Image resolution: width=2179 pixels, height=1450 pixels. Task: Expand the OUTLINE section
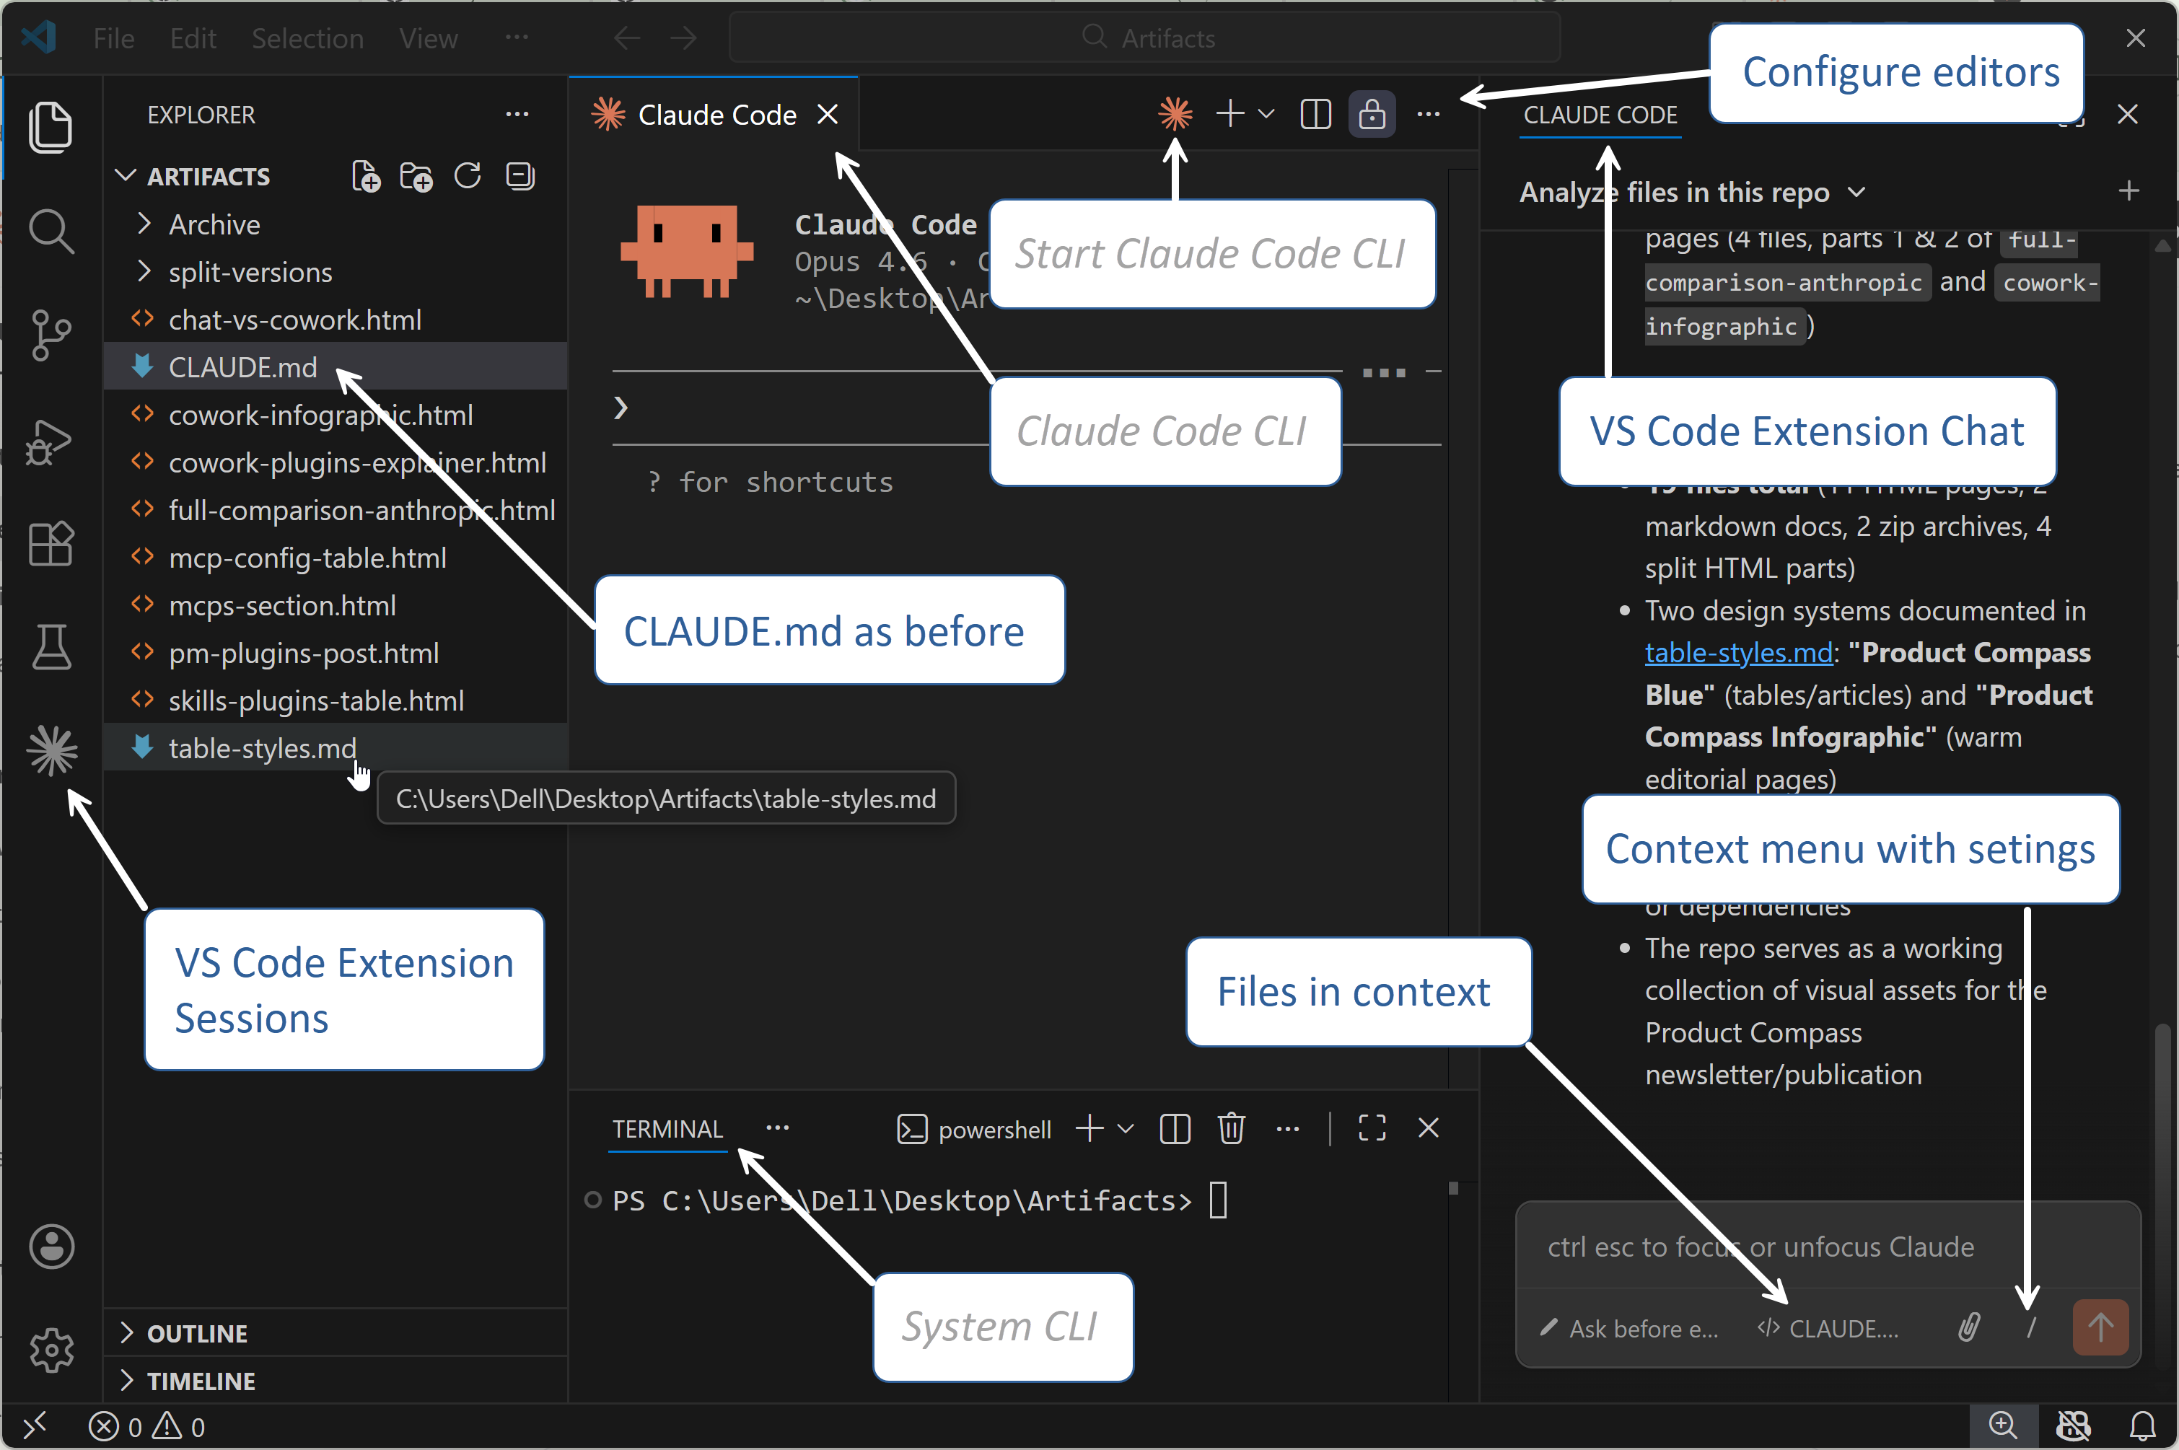[197, 1333]
